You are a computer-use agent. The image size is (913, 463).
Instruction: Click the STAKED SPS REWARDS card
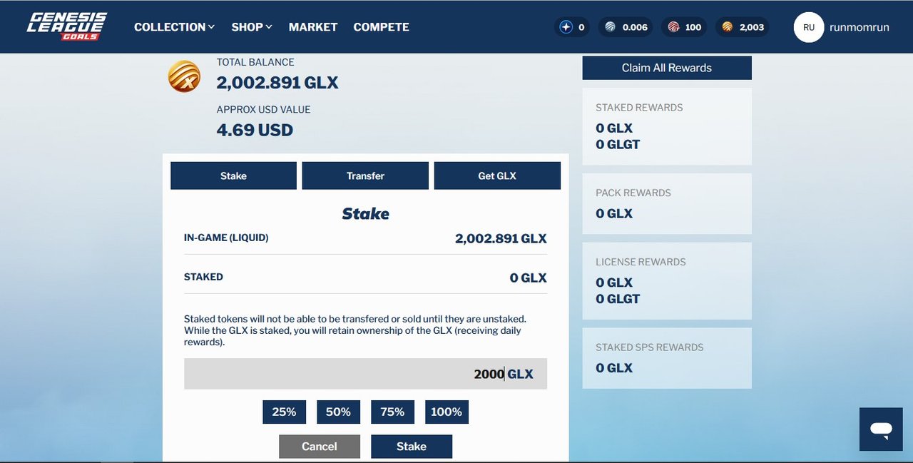click(x=667, y=358)
